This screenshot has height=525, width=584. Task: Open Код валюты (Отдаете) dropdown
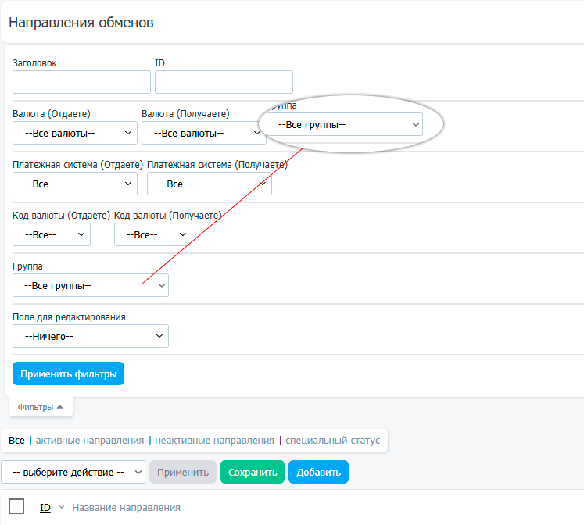tap(52, 234)
